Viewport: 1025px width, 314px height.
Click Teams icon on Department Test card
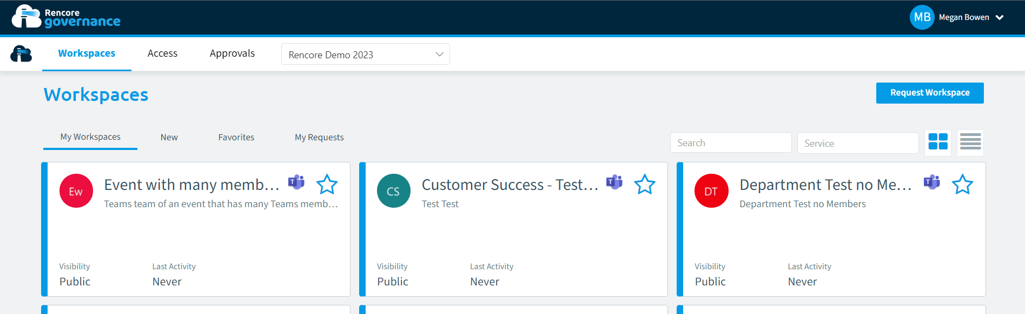[932, 182]
